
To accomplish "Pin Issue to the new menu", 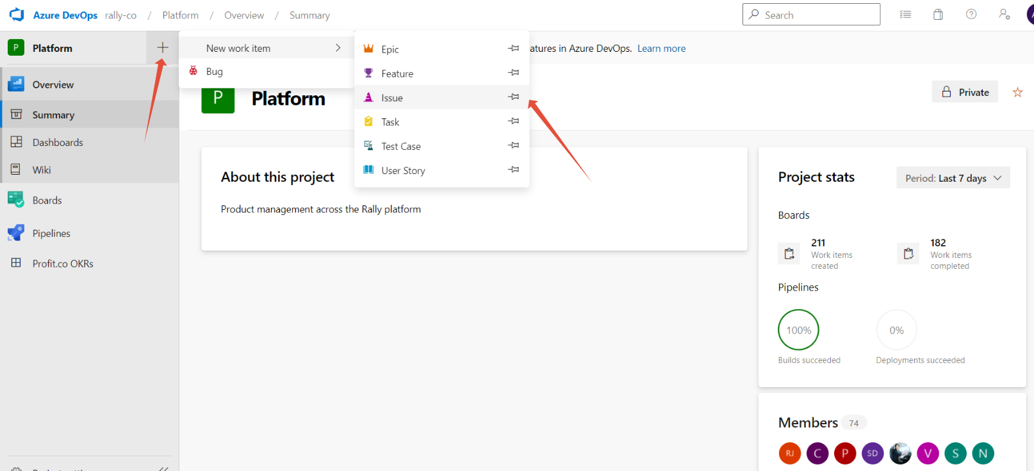I will pyautogui.click(x=514, y=97).
